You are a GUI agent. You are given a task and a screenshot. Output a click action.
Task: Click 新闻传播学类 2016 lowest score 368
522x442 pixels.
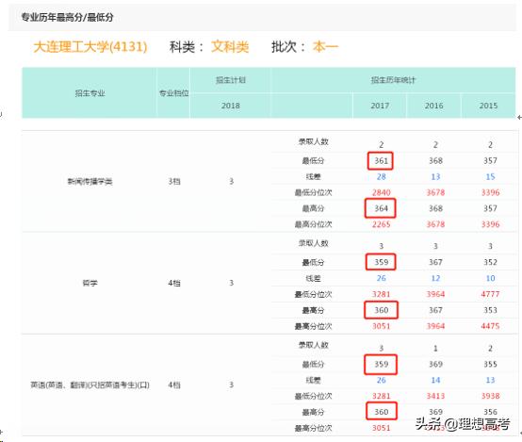click(x=435, y=161)
